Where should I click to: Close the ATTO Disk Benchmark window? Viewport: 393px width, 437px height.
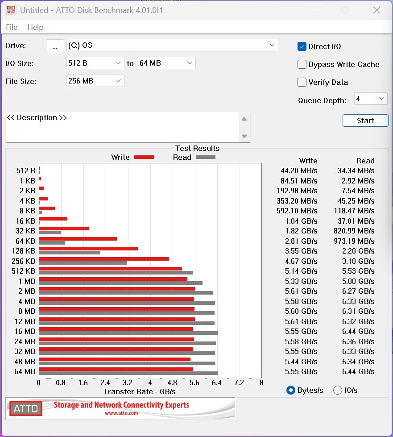coord(376,10)
